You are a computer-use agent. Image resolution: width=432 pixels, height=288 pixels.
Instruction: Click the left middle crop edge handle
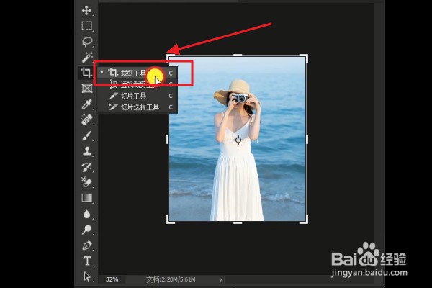tap(168, 140)
